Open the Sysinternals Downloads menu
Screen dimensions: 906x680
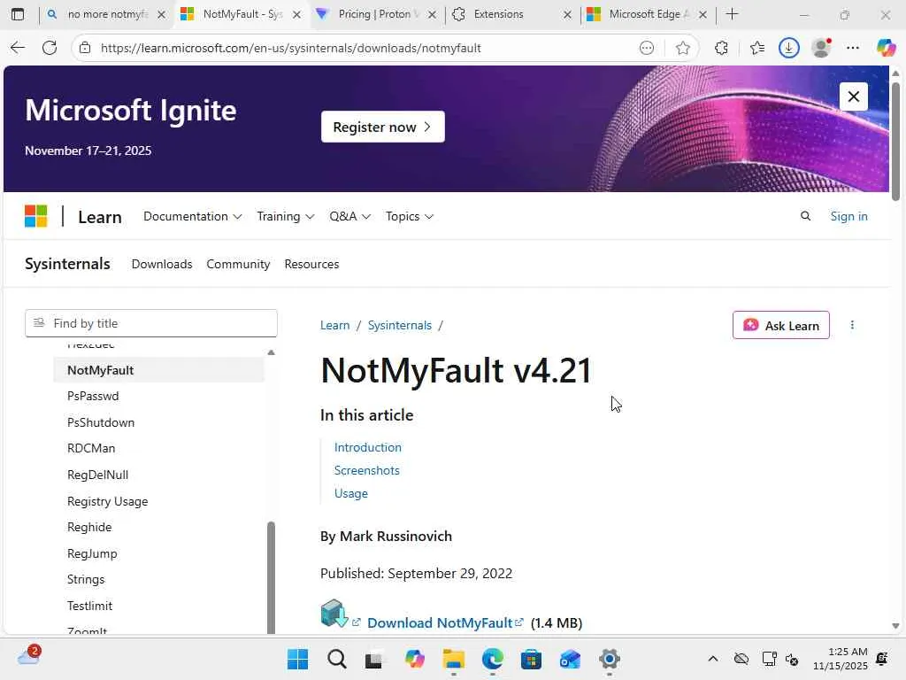point(162,264)
